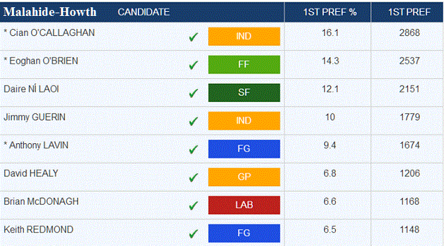This screenshot has height=246, width=444.
Task: Click the 1ST PREF % column header
Action: [330, 12]
